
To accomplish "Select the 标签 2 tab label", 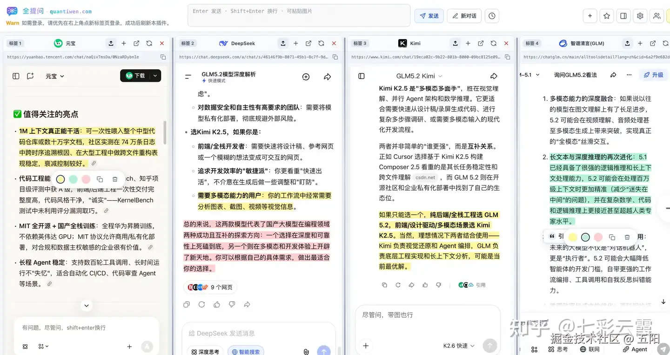I will click(188, 43).
